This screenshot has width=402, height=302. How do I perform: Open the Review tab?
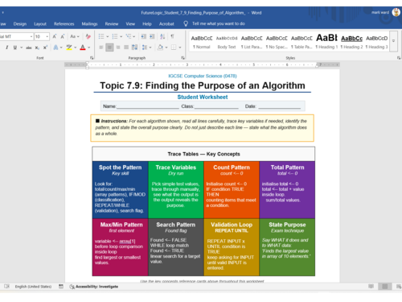(x=112, y=24)
